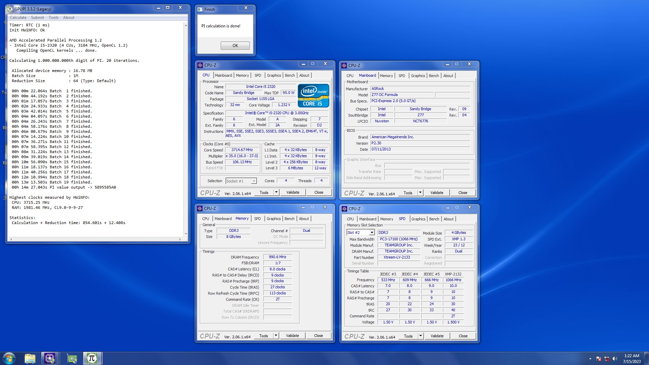Expand Tools dropdown arrow in SPD window
The image size is (649, 365).
(420, 336)
